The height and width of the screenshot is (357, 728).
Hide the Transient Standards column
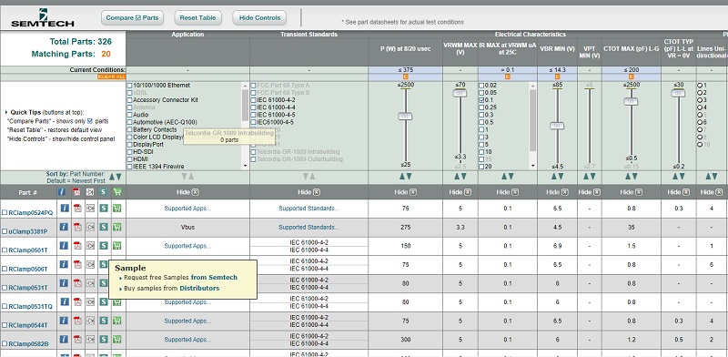coord(308,192)
